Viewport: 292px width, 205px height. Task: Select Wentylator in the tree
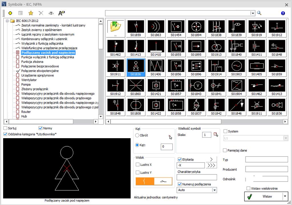click(29, 80)
